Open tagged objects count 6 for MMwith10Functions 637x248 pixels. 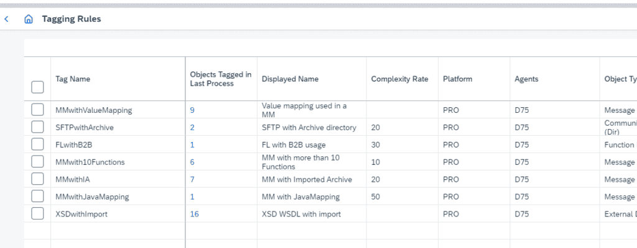click(192, 162)
